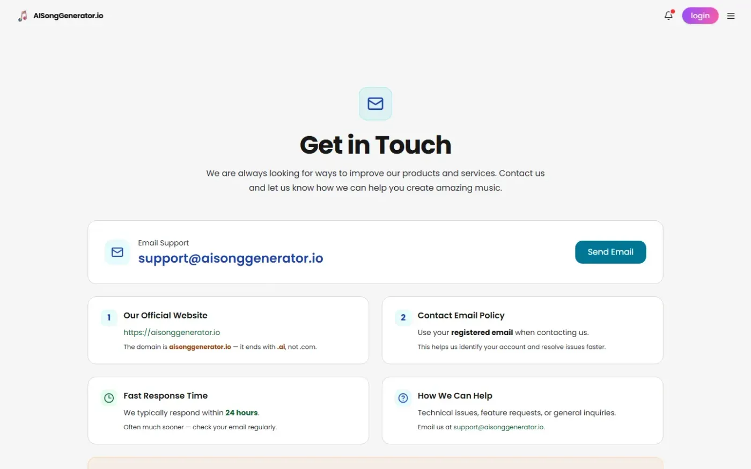Click 'Technical issues, feature requests, or general inquiries'
Viewport: 751px width, 469px height.
(517, 413)
